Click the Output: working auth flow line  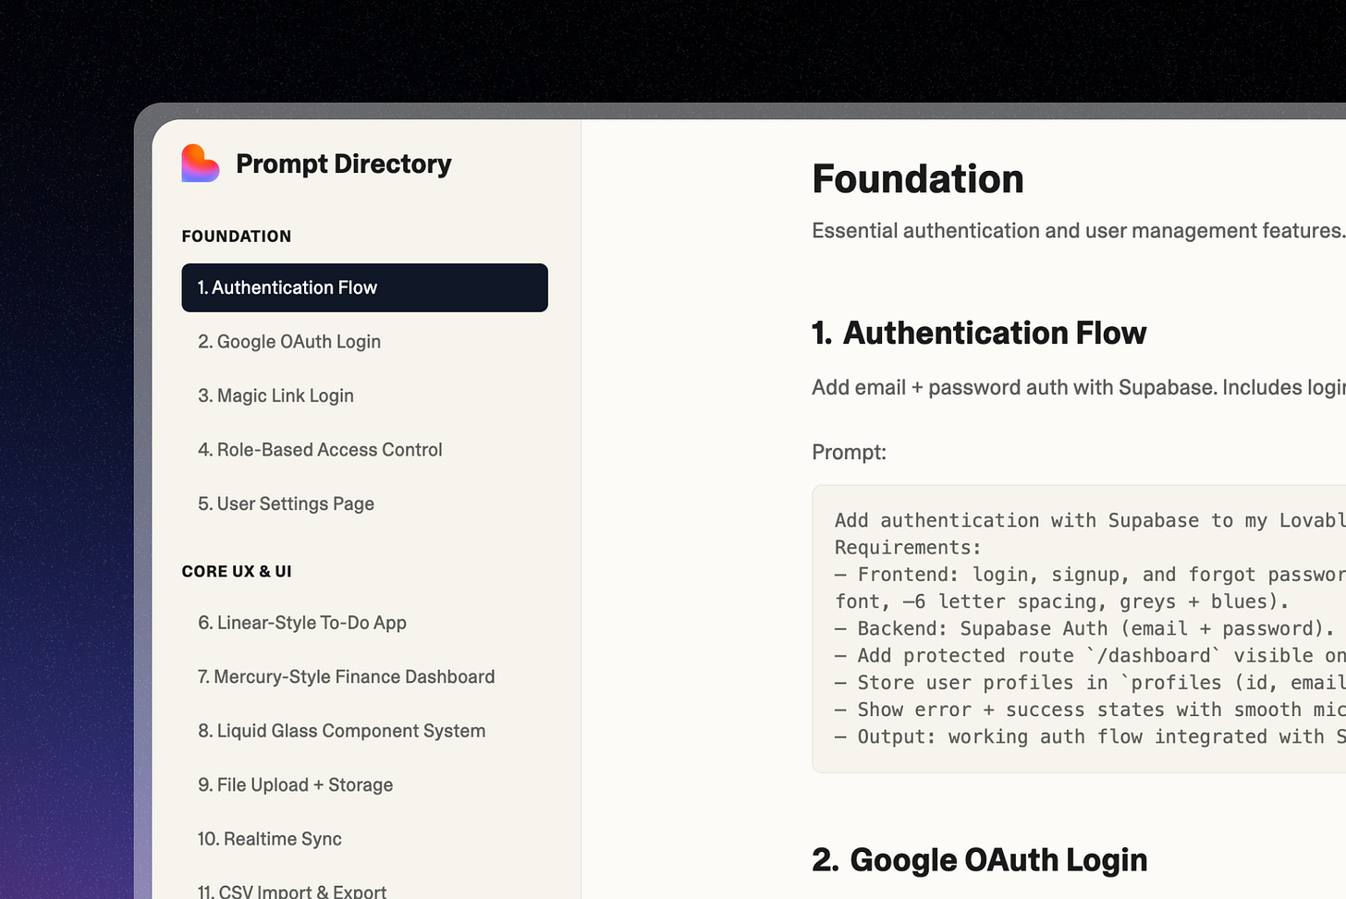pyautogui.click(x=1090, y=736)
